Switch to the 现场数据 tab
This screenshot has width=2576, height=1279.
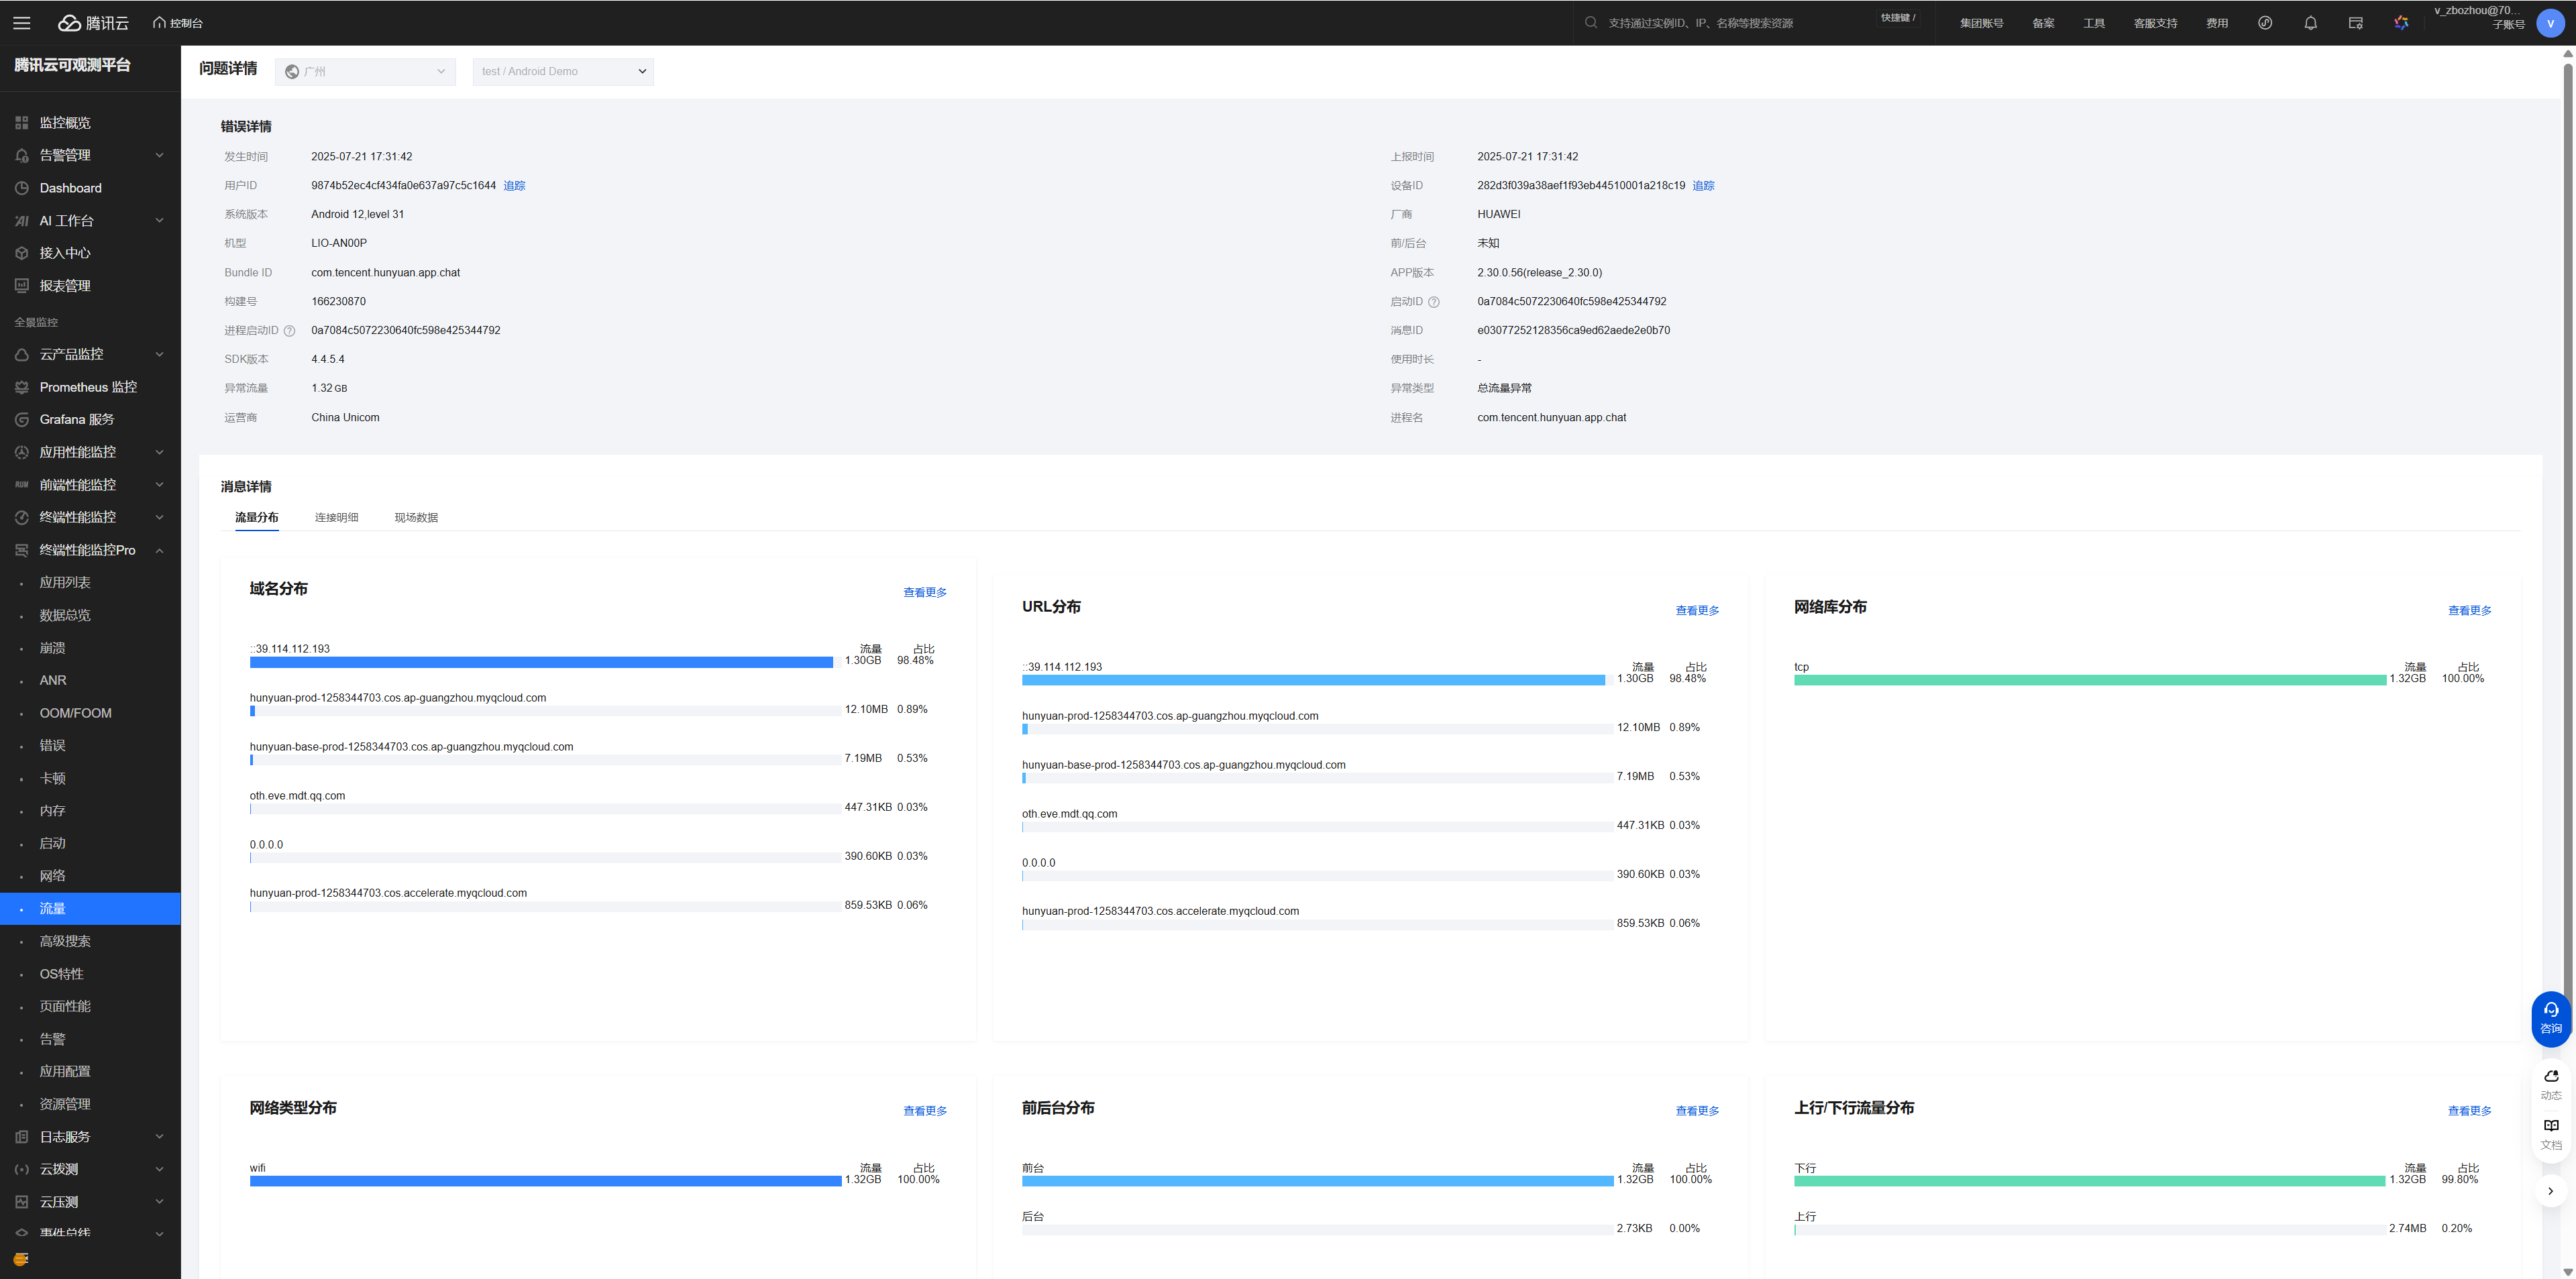pos(416,517)
